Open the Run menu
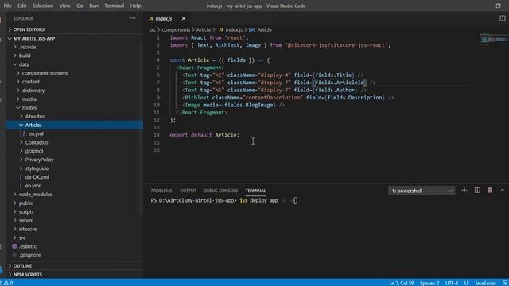The height and width of the screenshot is (286, 509). point(94,6)
